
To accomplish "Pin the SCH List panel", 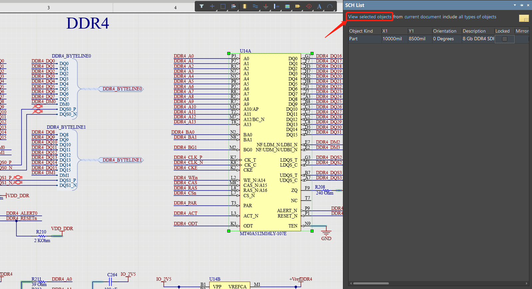I will [521, 5].
